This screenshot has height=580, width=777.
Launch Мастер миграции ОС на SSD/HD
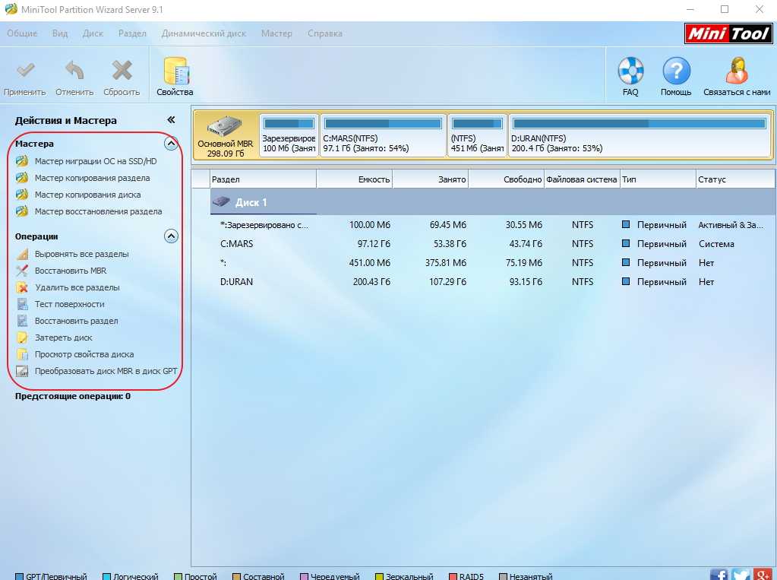(x=95, y=161)
